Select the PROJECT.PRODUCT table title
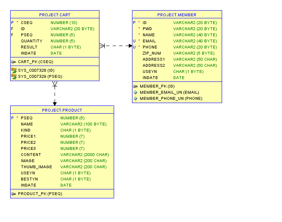This screenshot has width=282, height=222. 62,110
